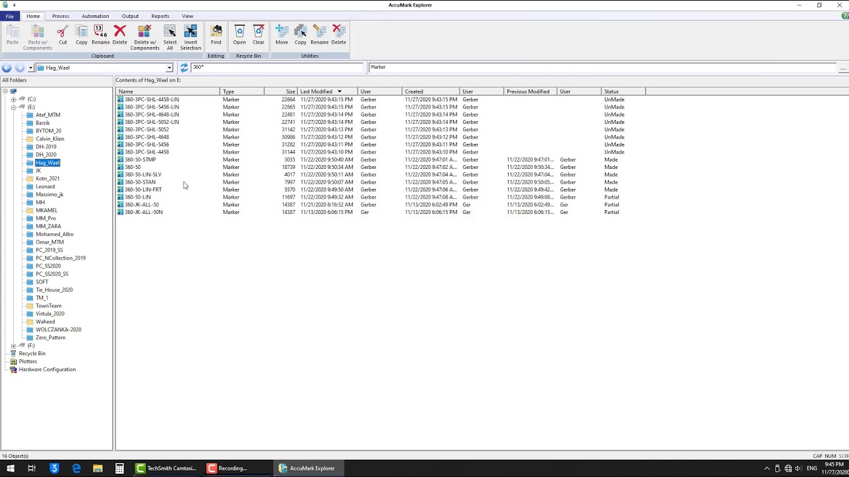Image resolution: width=849 pixels, height=477 pixels.
Task: Switch to the Automation tab
Action: 96,16
